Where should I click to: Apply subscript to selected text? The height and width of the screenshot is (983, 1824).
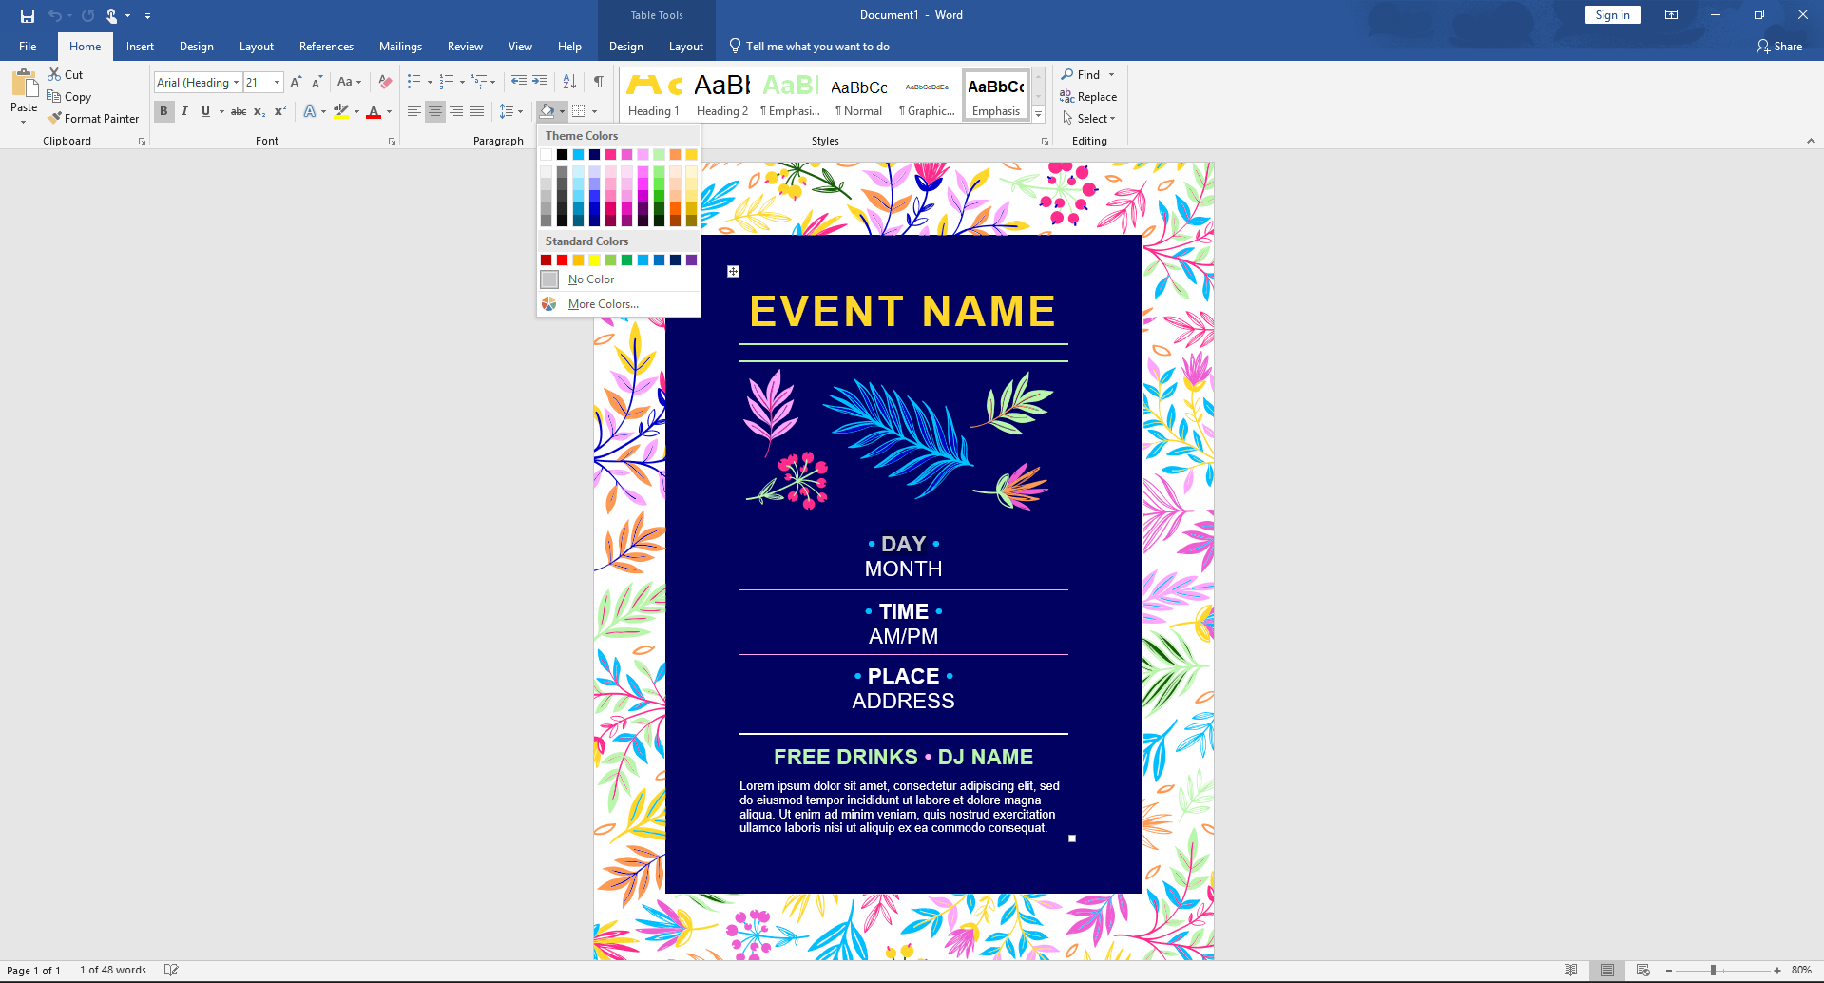pos(258,111)
